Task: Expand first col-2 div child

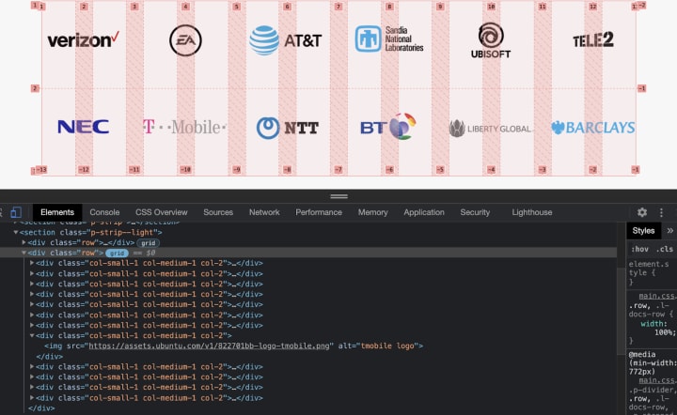Action: click(32, 263)
